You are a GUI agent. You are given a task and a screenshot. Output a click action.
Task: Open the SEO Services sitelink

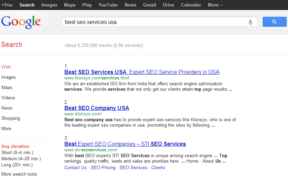tap(133, 168)
